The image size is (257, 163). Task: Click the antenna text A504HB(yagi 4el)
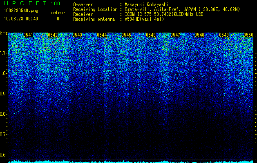coord(144,19)
